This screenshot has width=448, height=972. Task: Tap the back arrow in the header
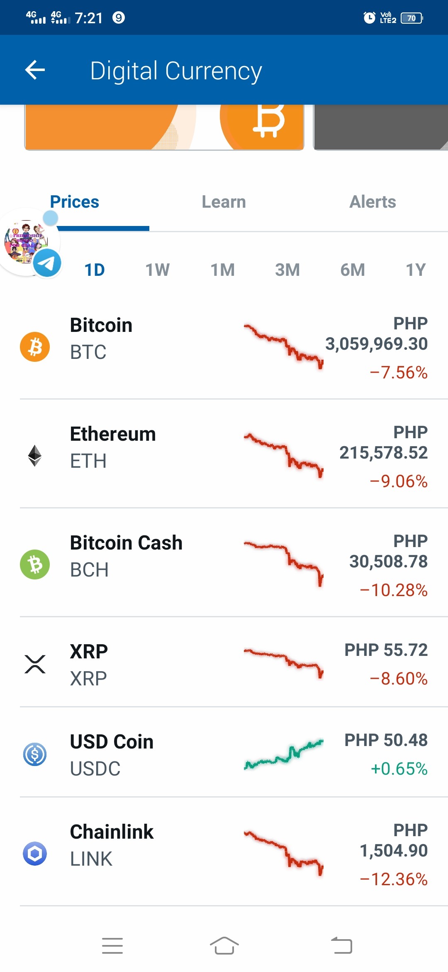click(x=35, y=70)
